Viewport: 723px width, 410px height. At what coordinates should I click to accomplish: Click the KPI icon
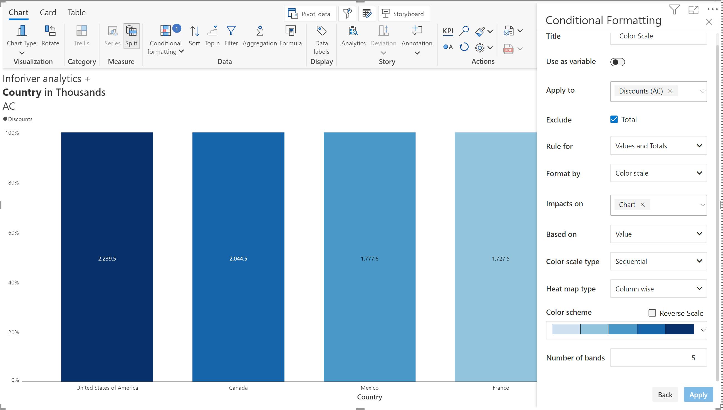point(448,31)
